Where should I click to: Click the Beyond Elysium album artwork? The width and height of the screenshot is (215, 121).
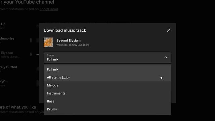coord(48,42)
